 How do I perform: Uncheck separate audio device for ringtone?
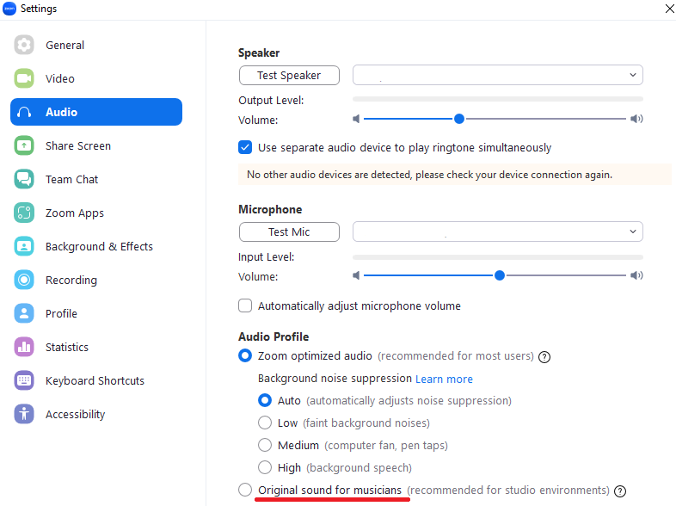(x=245, y=147)
